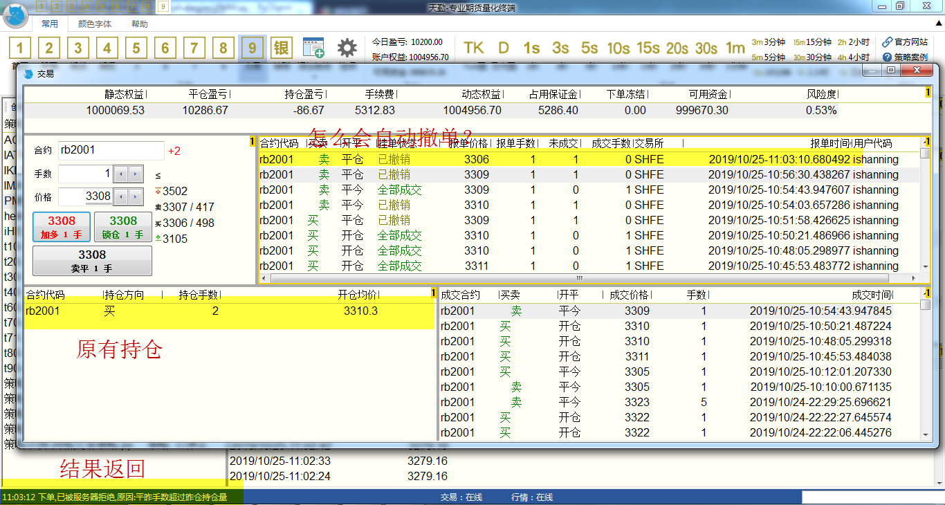Open the 策略案例 help link
The image size is (945, 505).
(905, 57)
